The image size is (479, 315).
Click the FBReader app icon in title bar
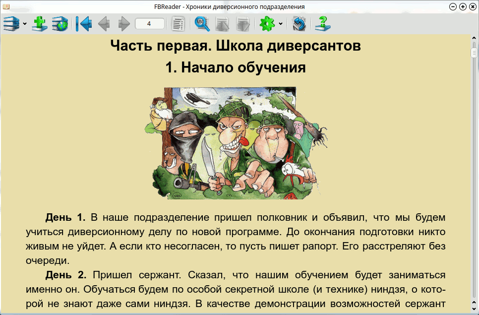pos(6,6)
